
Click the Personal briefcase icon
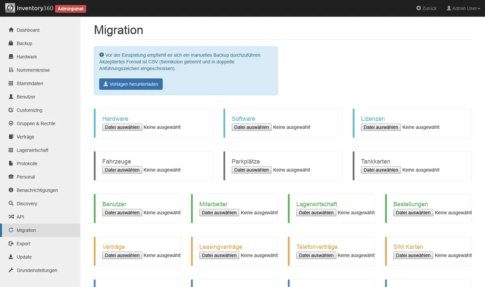11,177
